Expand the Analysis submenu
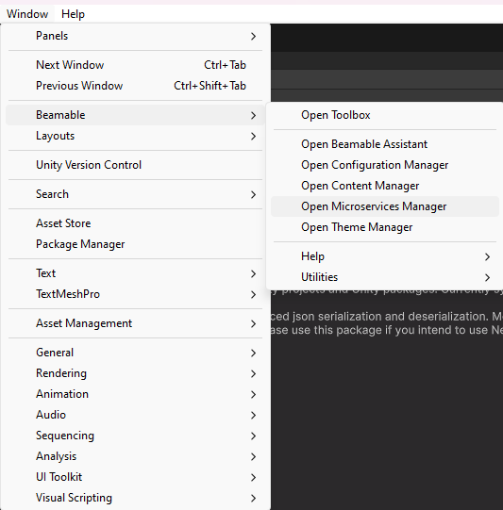Viewport: 503px width, 510px height. coord(135,456)
